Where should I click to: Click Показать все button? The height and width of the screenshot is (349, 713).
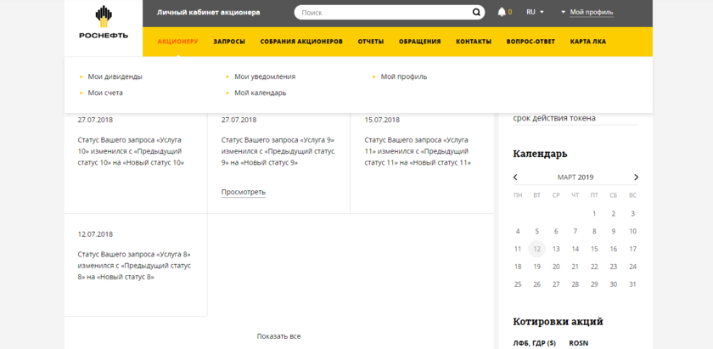(x=278, y=336)
